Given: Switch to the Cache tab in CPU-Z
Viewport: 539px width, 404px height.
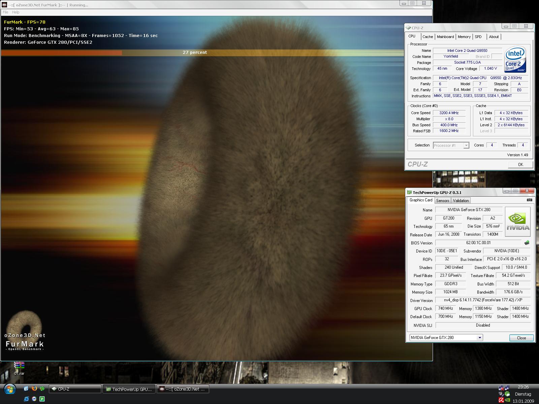Looking at the screenshot, I should point(427,37).
